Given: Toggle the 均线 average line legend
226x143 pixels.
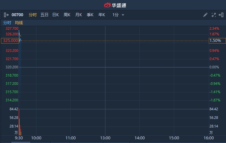Looking at the screenshot, I should 19,23.
